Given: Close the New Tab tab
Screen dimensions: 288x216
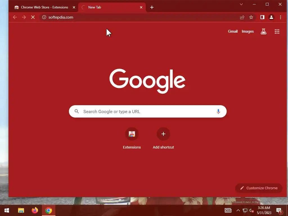Looking at the screenshot, I should [141, 7].
